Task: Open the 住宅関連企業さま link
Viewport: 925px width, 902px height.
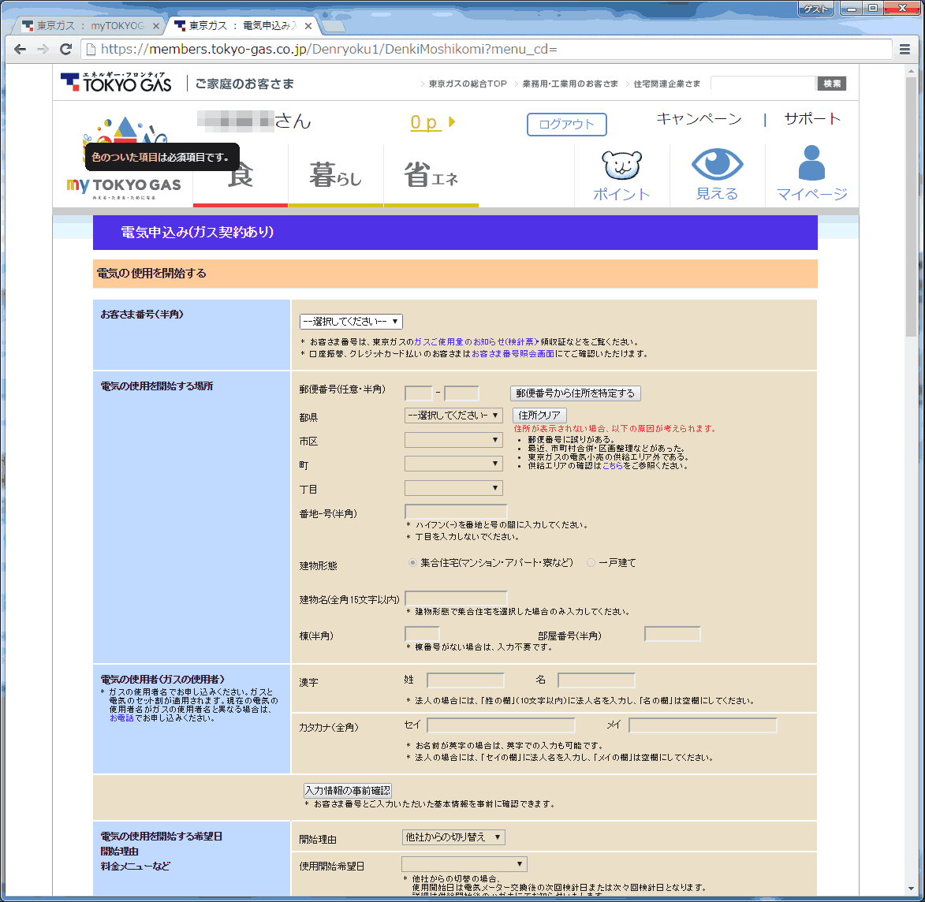Action: click(x=666, y=84)
